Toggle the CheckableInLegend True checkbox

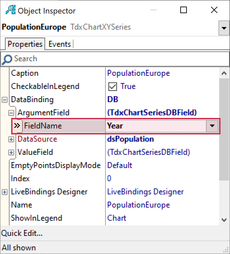click(113, 87)
